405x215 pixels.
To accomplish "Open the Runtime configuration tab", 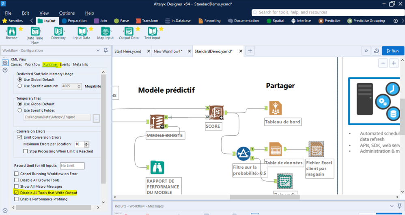I will tap(50, 65).
